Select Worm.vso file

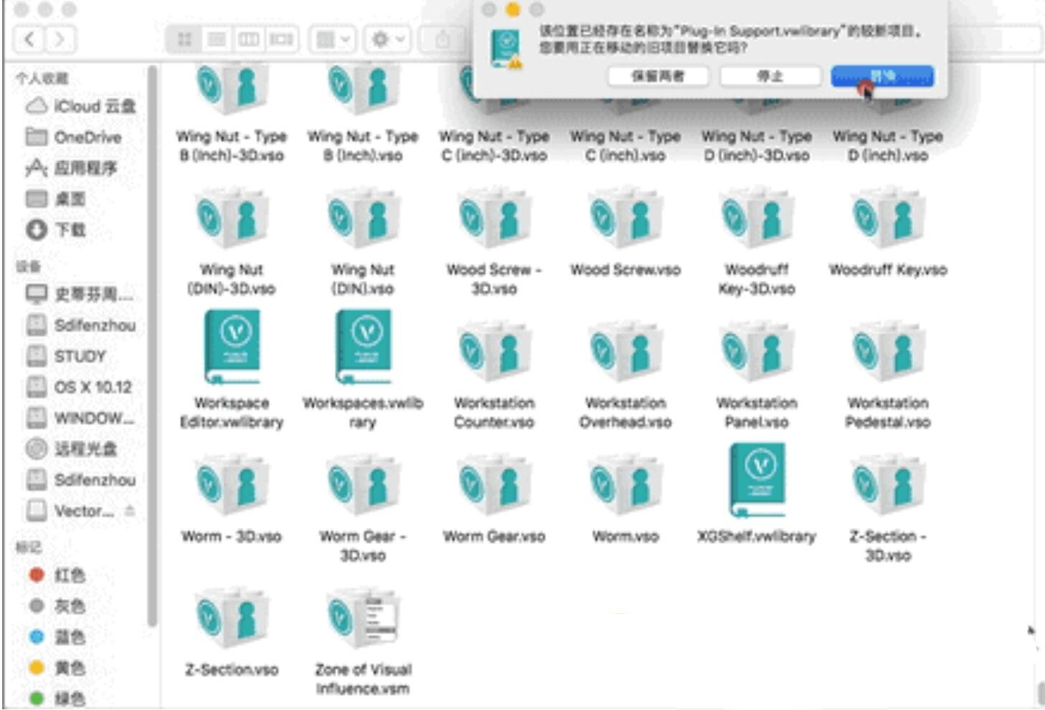(x=625, y=499)
